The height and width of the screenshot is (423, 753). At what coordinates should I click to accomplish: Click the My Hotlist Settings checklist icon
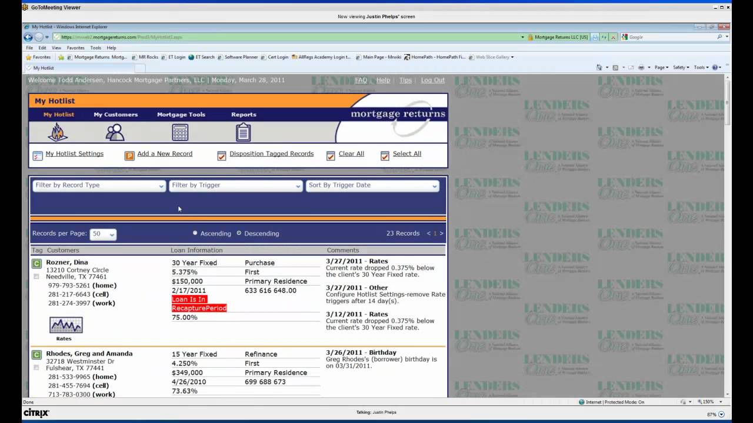tap(38, 156)
